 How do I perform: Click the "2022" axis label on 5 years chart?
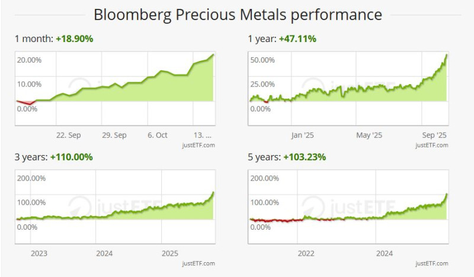pyautogui.click(x=306, y=253)
